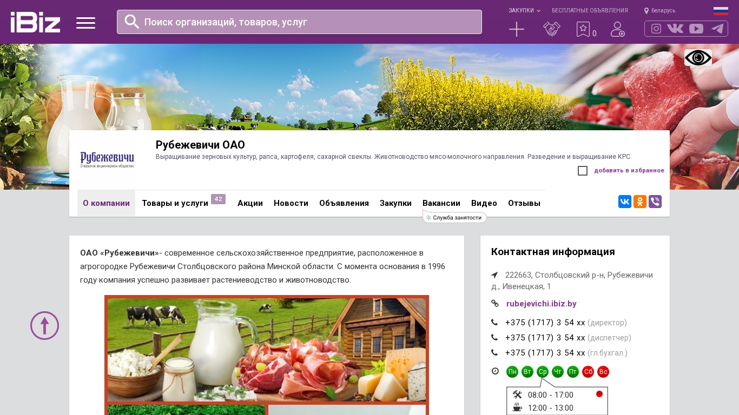Switch to the Новости tab
739x415 pixels.
click(291, 203)
